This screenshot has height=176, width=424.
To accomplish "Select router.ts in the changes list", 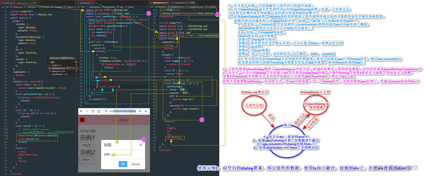I will (62, 65).
